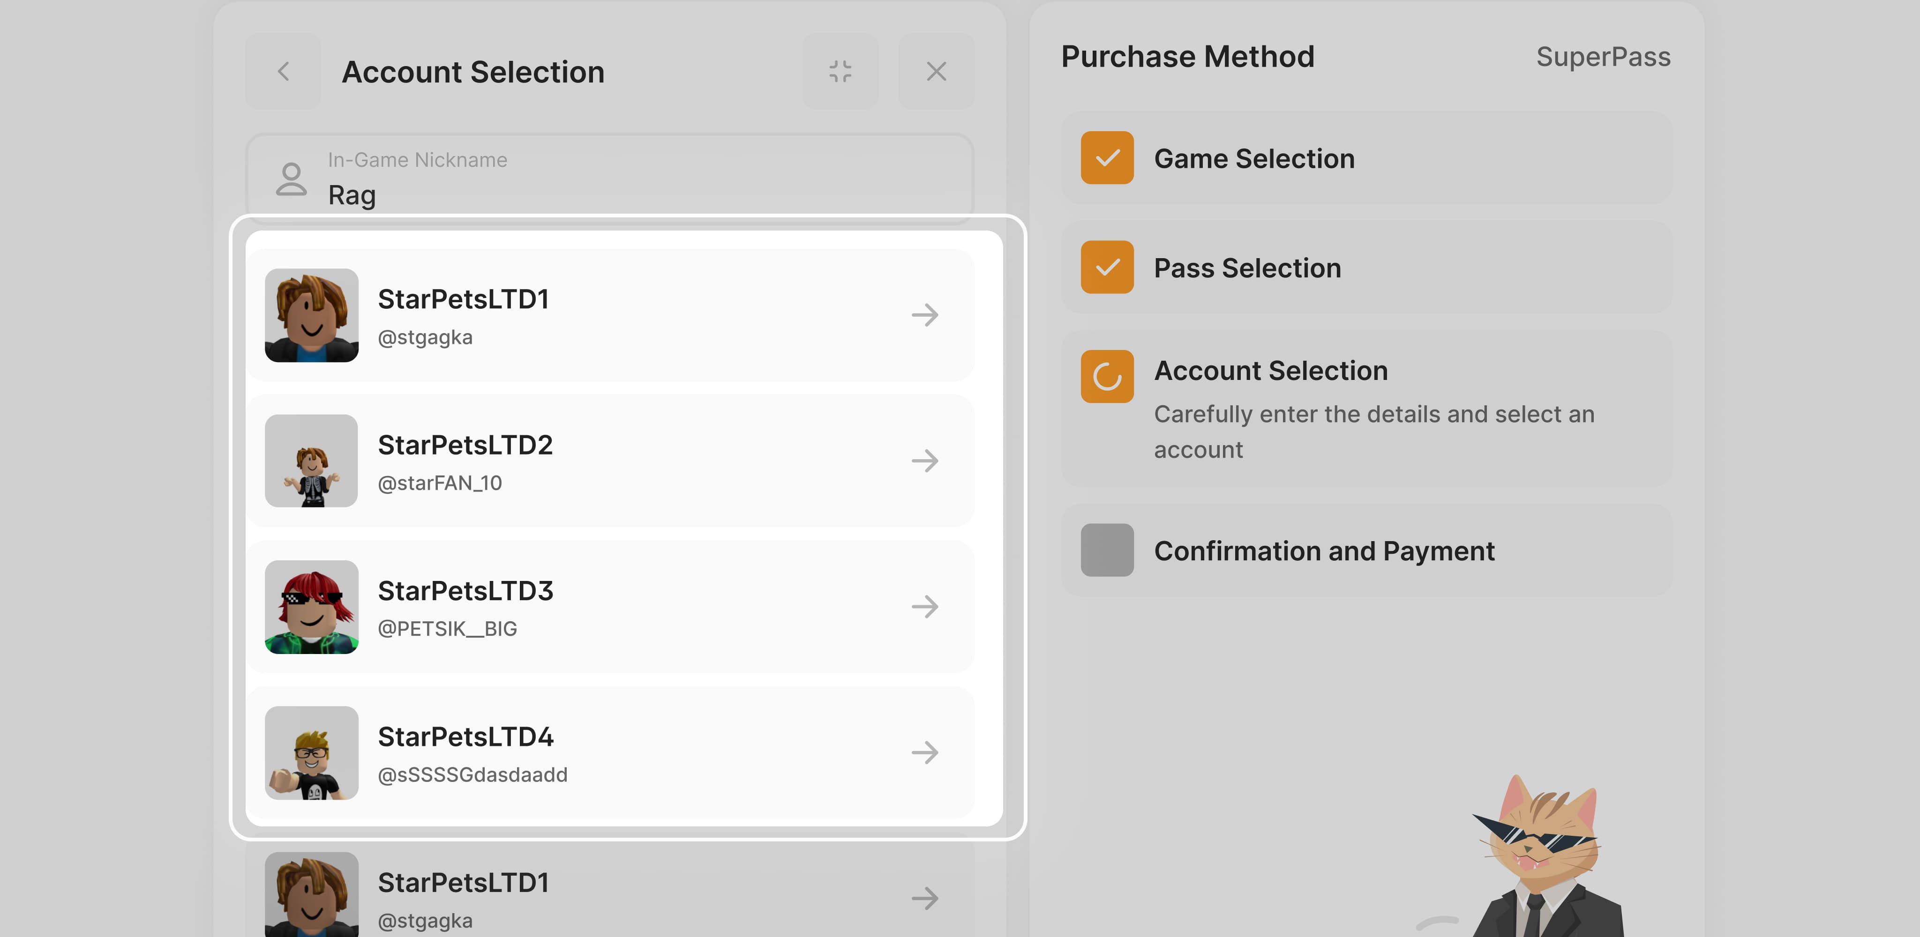Viewport: 1920px width, 937px height.
Task: Click the arrow next to StarPetsLTD3
Action: coord(924,607)
